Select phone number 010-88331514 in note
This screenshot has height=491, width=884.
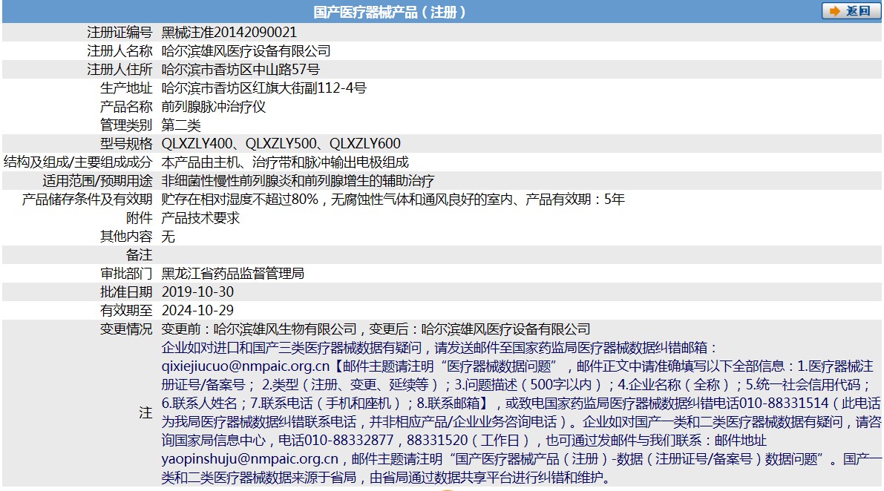click(784, 403)
